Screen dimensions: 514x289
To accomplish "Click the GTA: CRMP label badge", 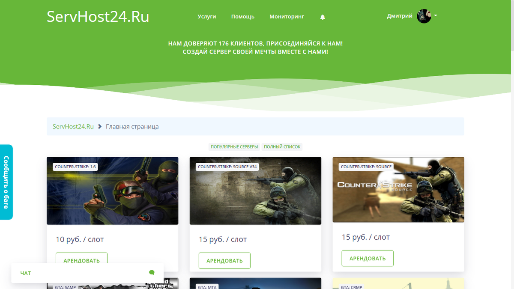I will click(352, 286).
